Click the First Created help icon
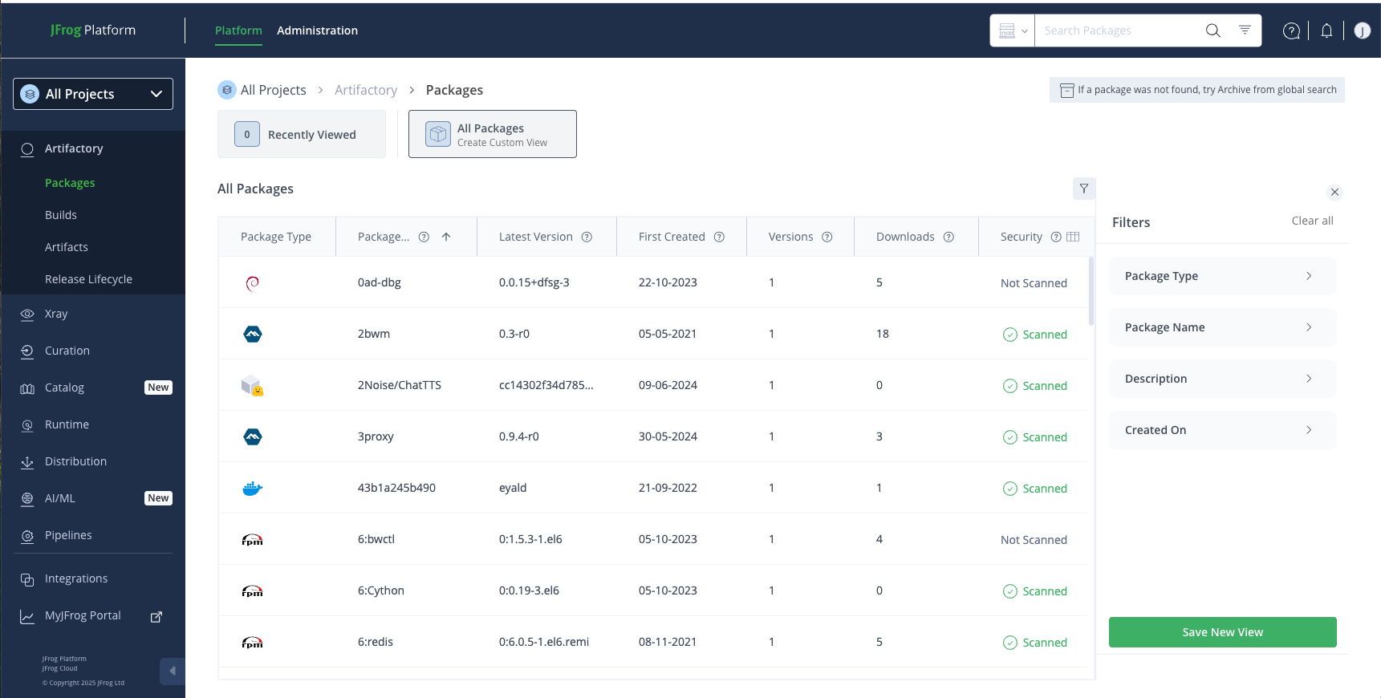The width and height of the screenshot is (1381, 698). [719, 237]
